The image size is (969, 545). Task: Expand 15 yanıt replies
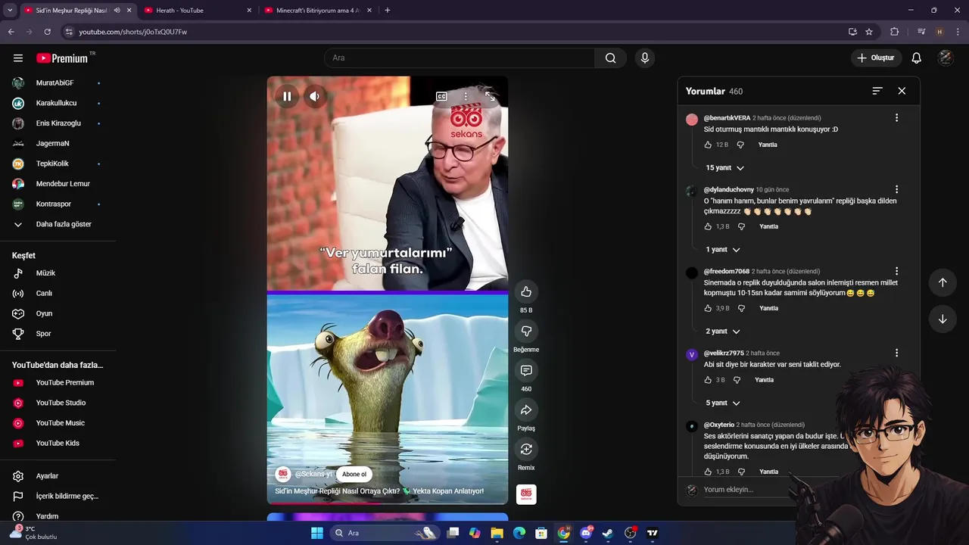[724, 168]
